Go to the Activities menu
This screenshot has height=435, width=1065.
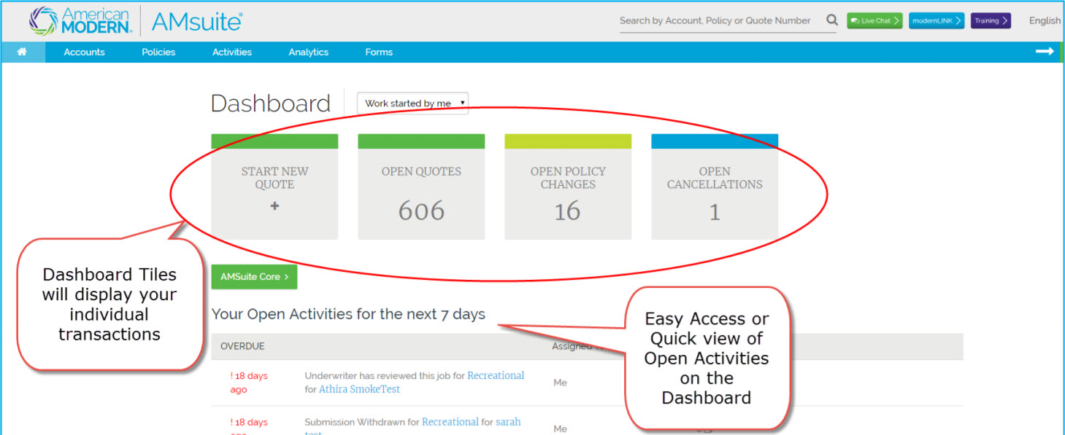pos(232,52)
